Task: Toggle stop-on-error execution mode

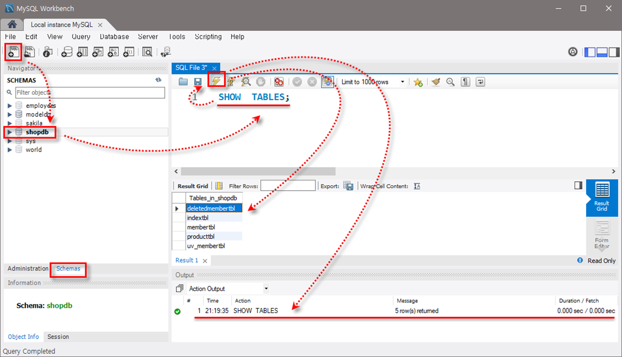Action: click(x=279, y=82)
